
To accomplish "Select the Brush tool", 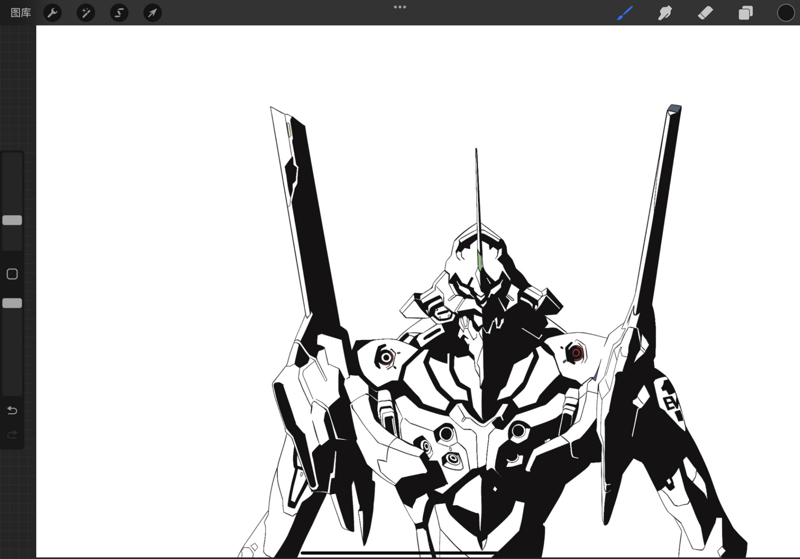I will coord(625,13).
